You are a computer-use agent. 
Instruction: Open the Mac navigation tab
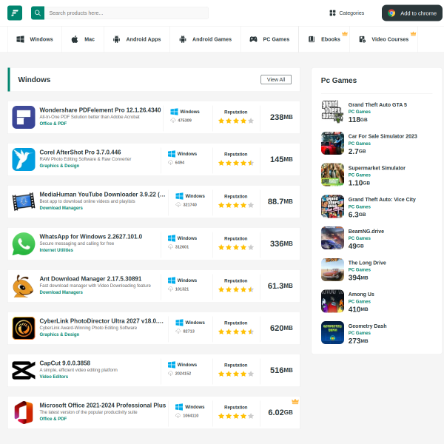83,39
